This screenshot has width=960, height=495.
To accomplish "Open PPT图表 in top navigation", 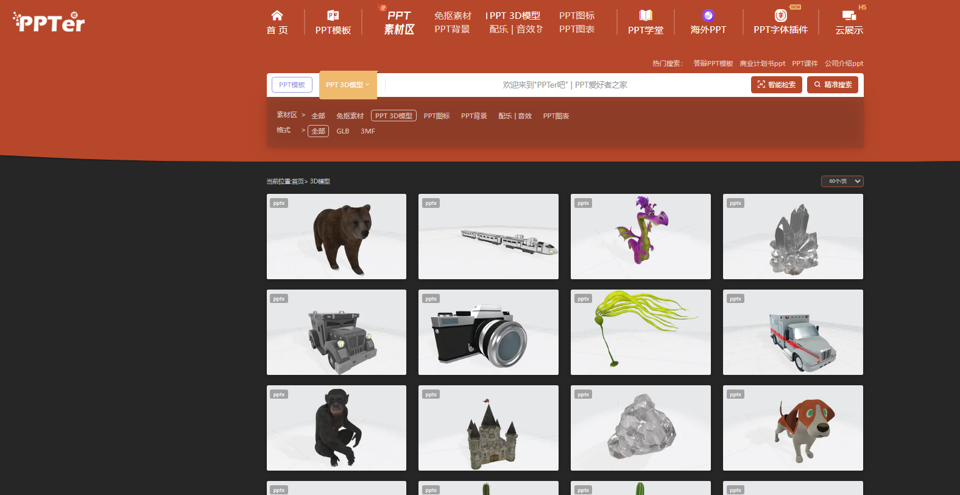I will point(577,29).
